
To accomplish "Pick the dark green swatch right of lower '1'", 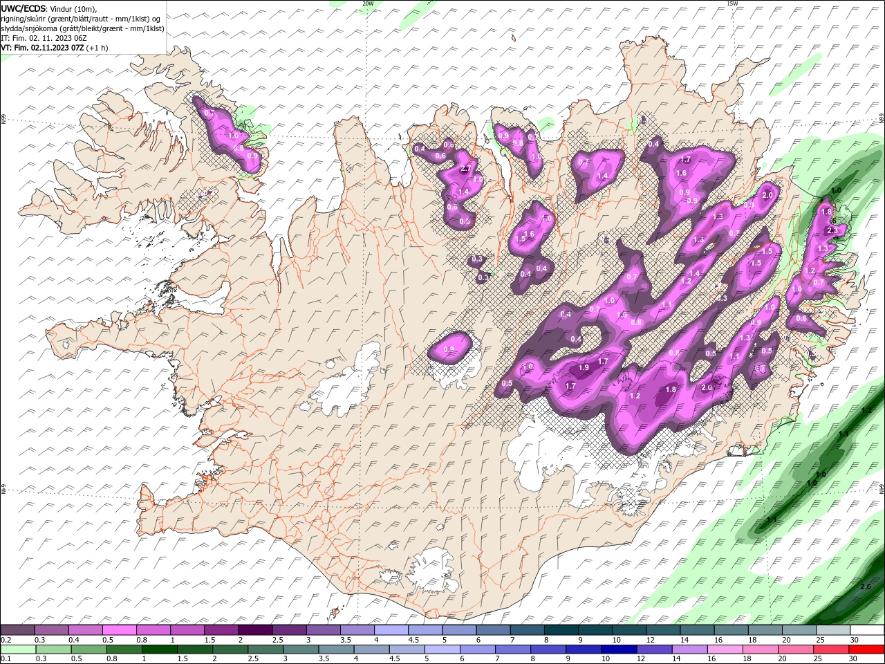I will pos(160,649).
